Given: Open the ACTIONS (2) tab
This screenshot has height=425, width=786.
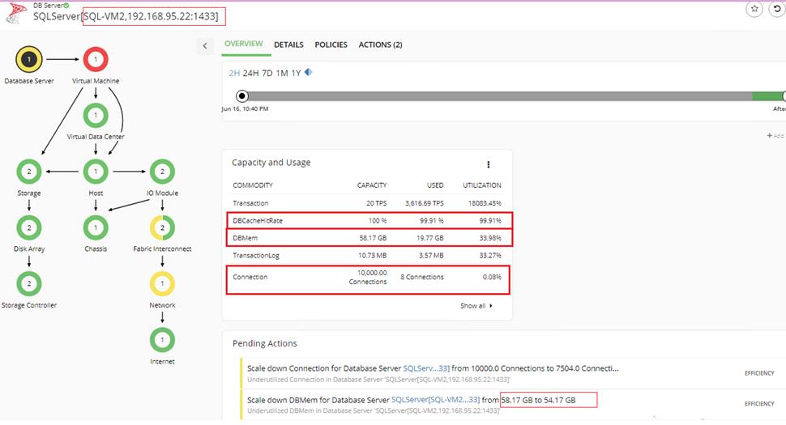Looking at the screenshot, I should 381,45.
